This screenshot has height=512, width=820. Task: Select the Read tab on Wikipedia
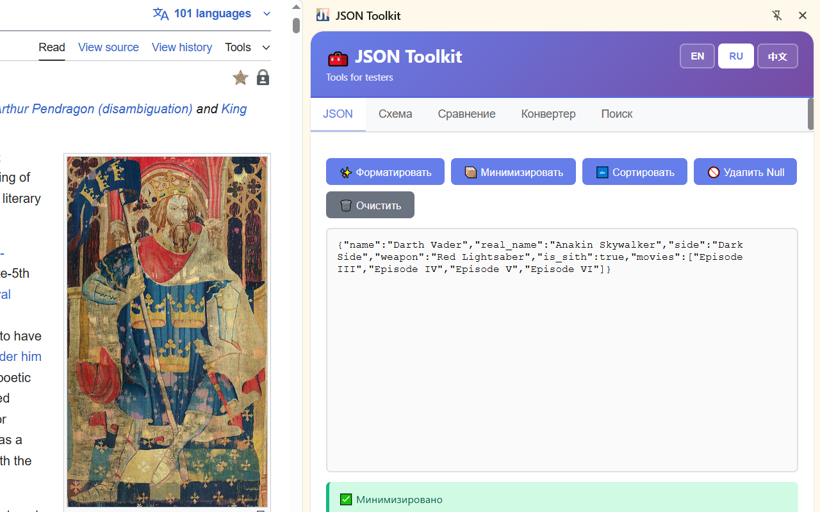(x=52, y=47)
